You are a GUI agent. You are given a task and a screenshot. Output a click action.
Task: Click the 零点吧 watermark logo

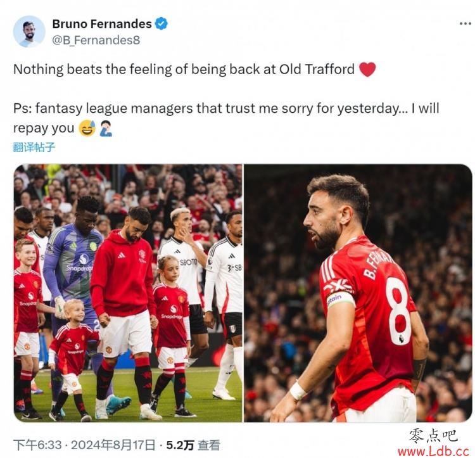(x=433, y=436)
